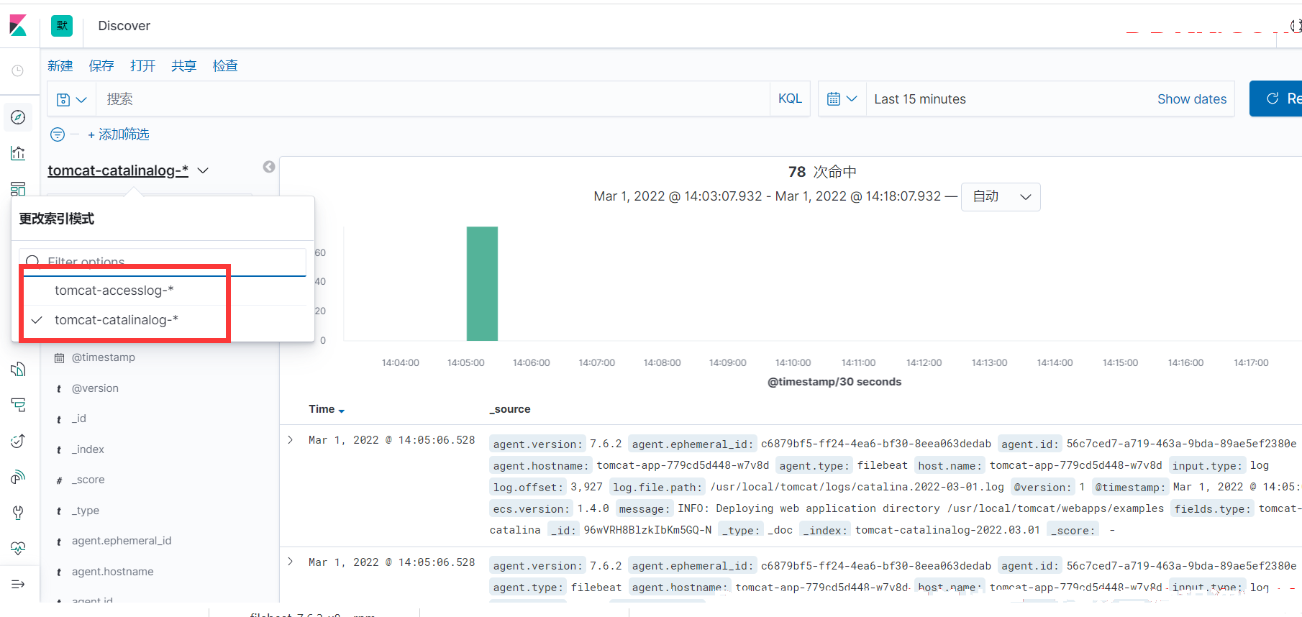Click 添加筛选 add filter link

click(x=119, y=134)
